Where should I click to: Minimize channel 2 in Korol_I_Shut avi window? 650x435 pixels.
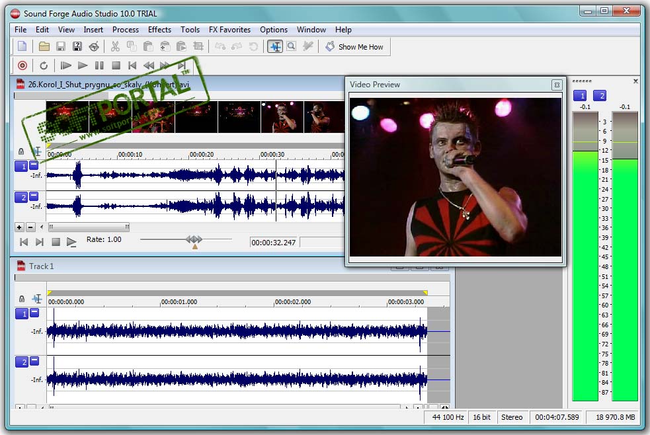[x=34, y=196]
